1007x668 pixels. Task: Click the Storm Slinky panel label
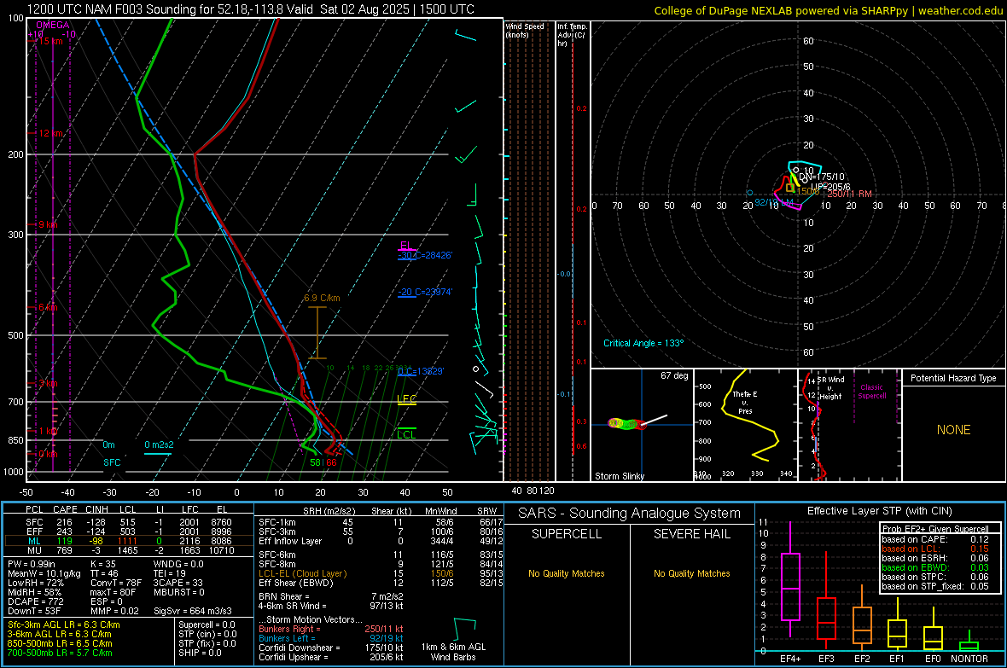tap(619, 476)
